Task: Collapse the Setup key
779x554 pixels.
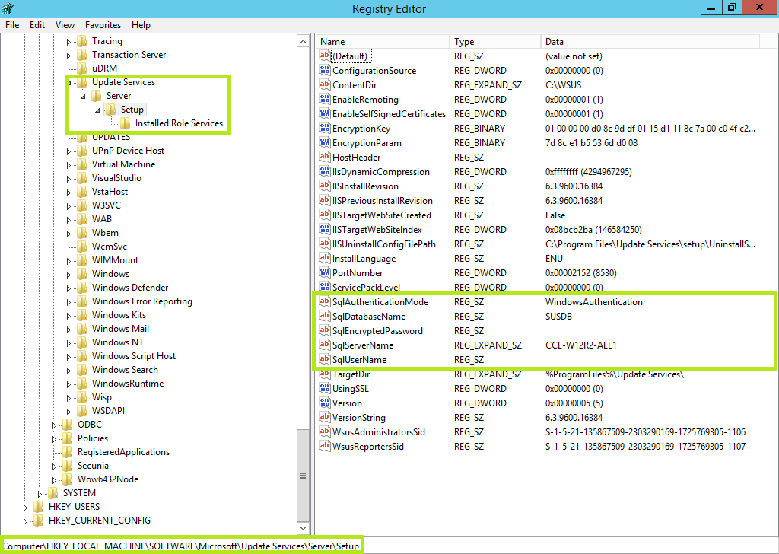Action: pyautogui.click(x=97, y=110)
